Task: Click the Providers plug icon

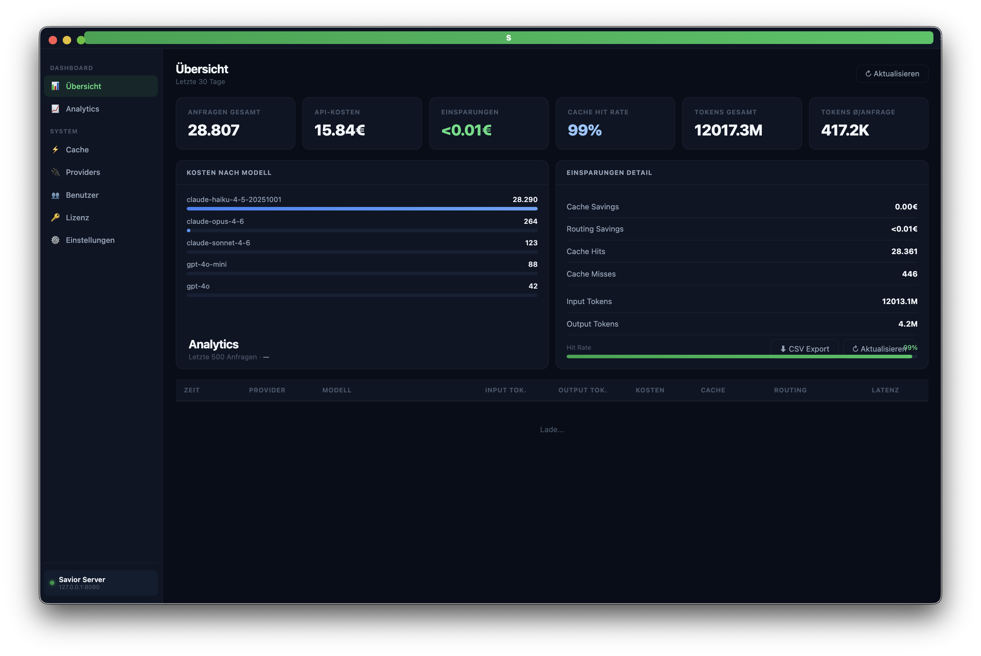Action: coord(55,172)
